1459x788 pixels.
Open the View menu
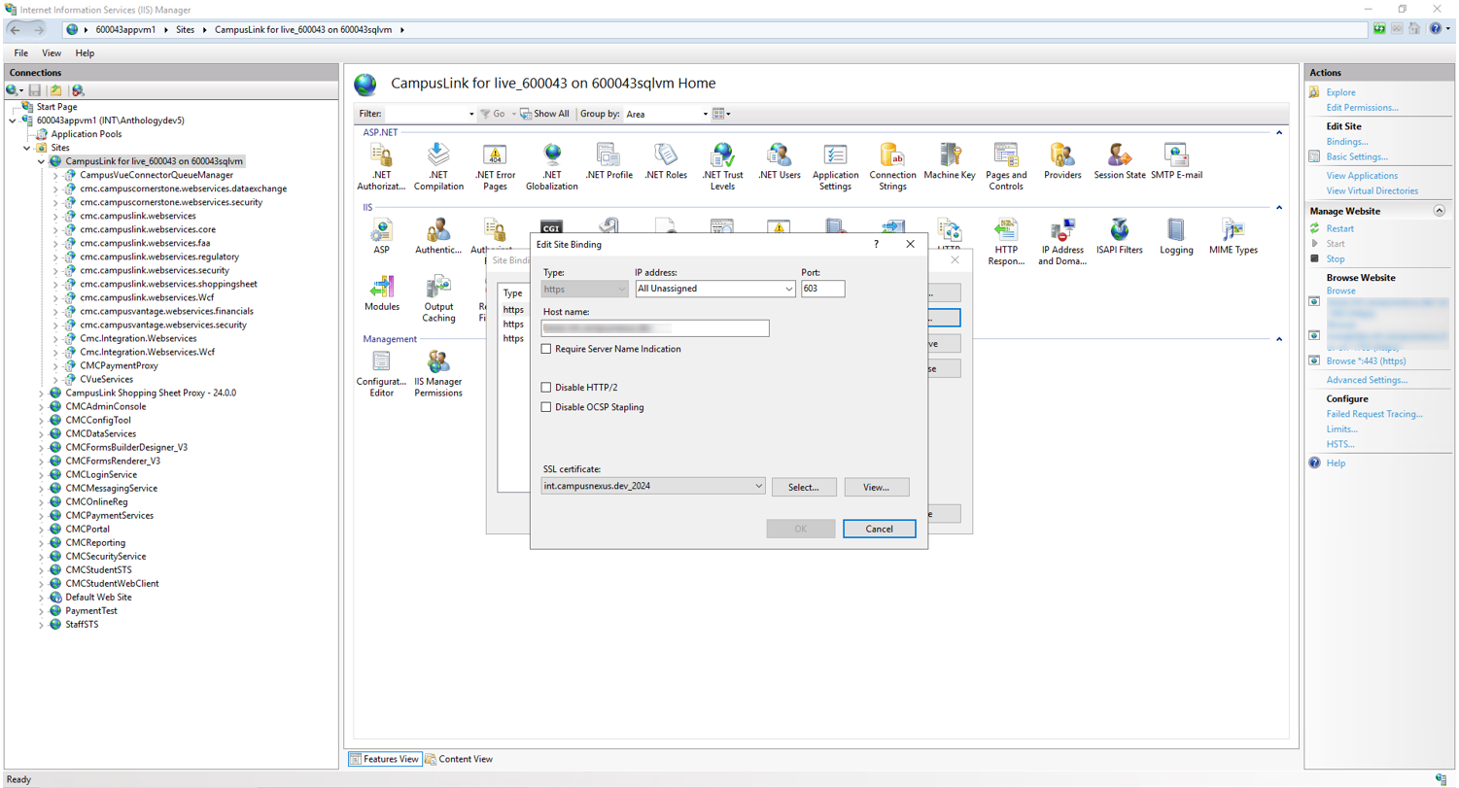52,52
